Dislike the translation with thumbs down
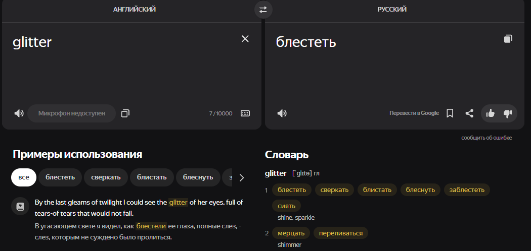This screenshot has width=531, height=251. [x=508, y=113]
